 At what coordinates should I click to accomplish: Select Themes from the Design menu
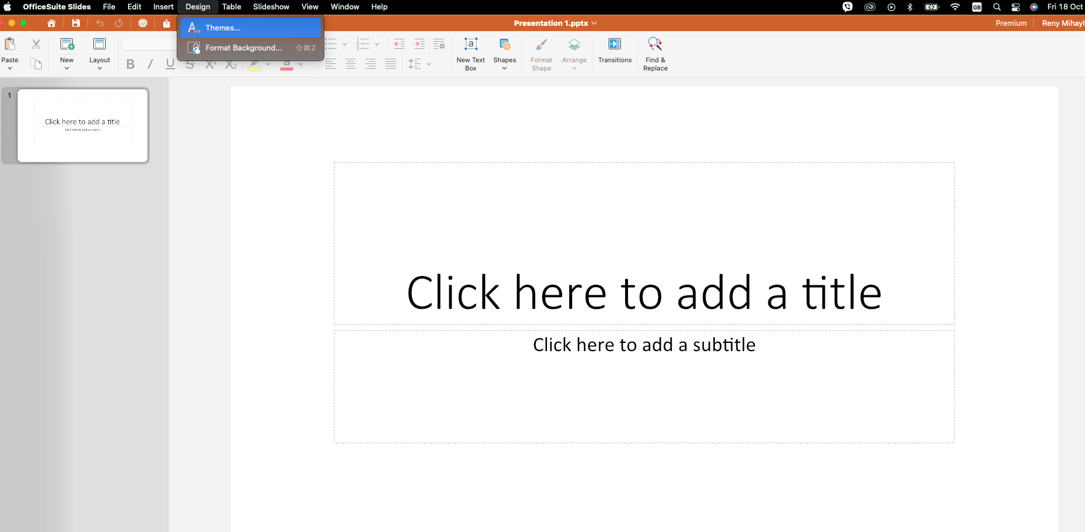[x=223, y=27]
